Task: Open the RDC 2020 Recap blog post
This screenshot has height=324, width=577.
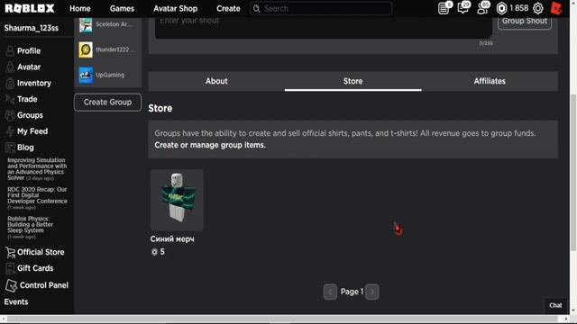Action: coord(37,198)
